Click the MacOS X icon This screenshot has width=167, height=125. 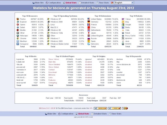coord(48,27)
